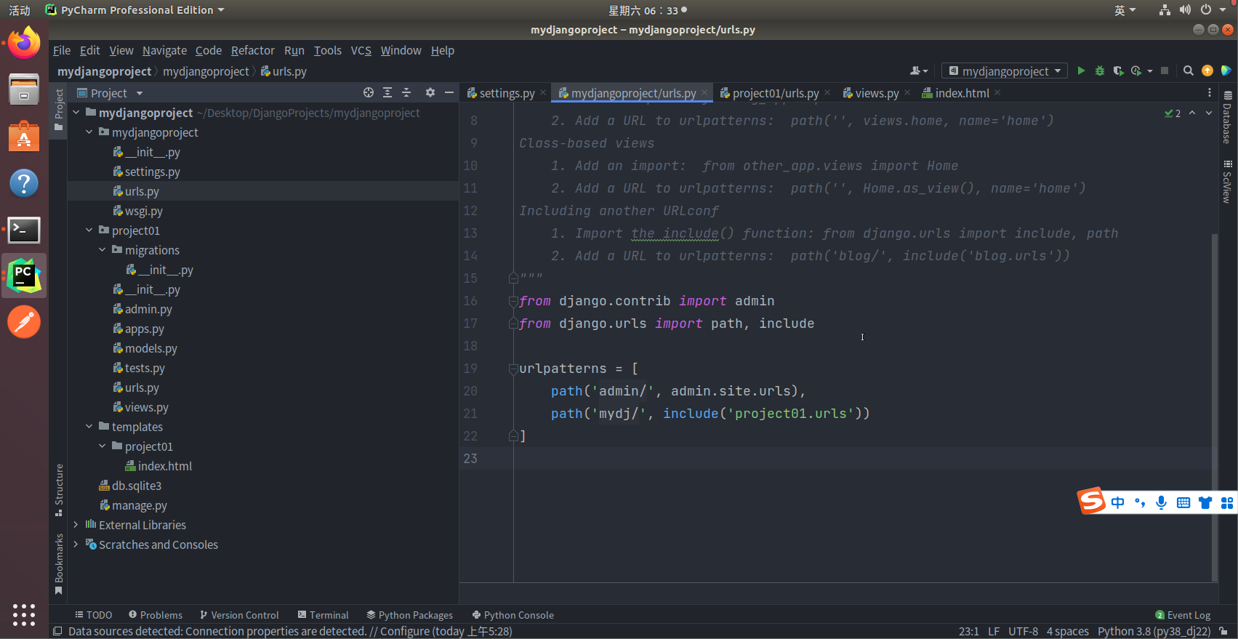Go to next highlighted problem arrow
The width and height of the screenshot is (1238, 639).
tap(1209, 113)
